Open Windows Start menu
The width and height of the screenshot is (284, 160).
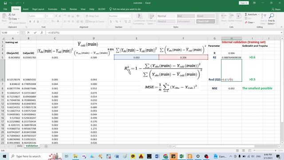[x=4, y=156]
